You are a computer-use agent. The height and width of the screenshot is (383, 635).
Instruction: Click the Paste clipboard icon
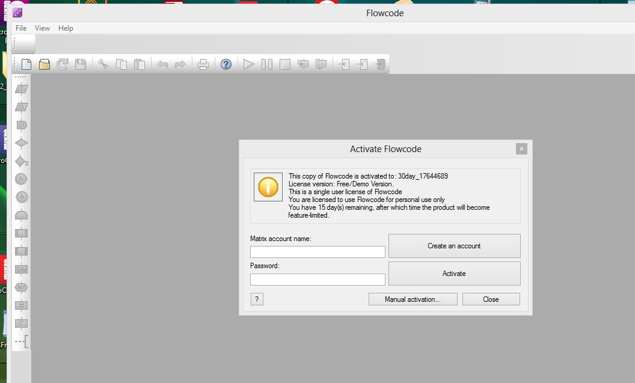click(140, 64)
